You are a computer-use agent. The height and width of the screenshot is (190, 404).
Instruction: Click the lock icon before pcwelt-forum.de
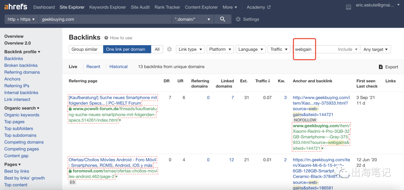70,109
